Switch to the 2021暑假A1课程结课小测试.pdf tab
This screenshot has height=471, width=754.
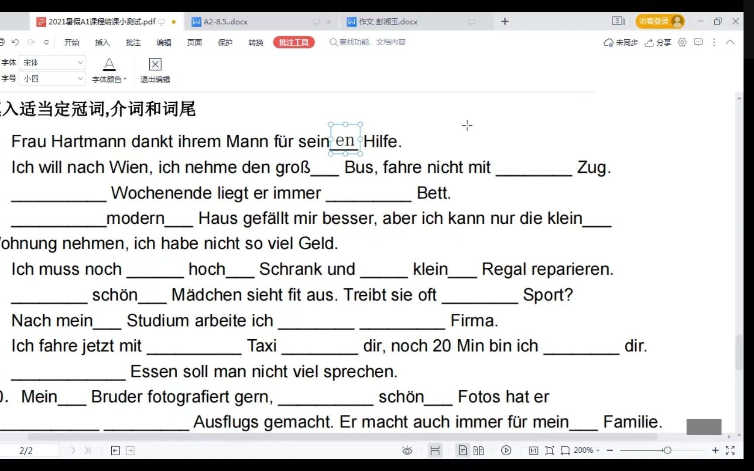[x=102, y=21]
